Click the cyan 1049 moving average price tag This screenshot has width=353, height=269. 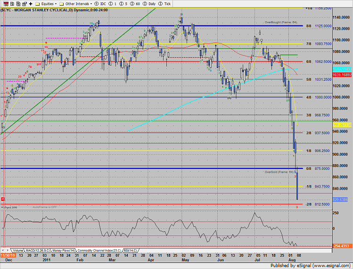pos(342,69)
